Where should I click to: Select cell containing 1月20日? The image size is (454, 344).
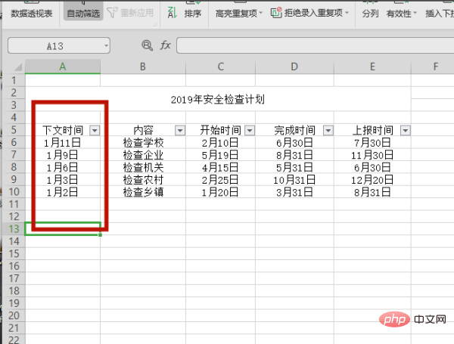point(221,192)
